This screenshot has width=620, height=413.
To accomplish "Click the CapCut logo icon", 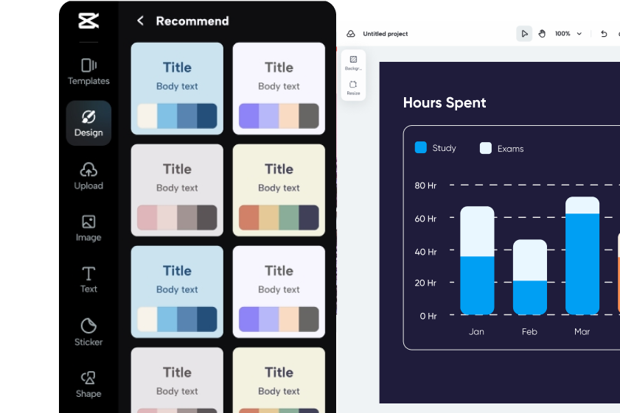I will click(x=88, y=21).
